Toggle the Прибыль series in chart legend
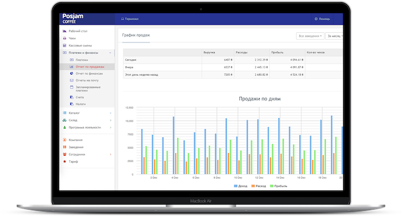The image size is (402, 216). point(279,186)
